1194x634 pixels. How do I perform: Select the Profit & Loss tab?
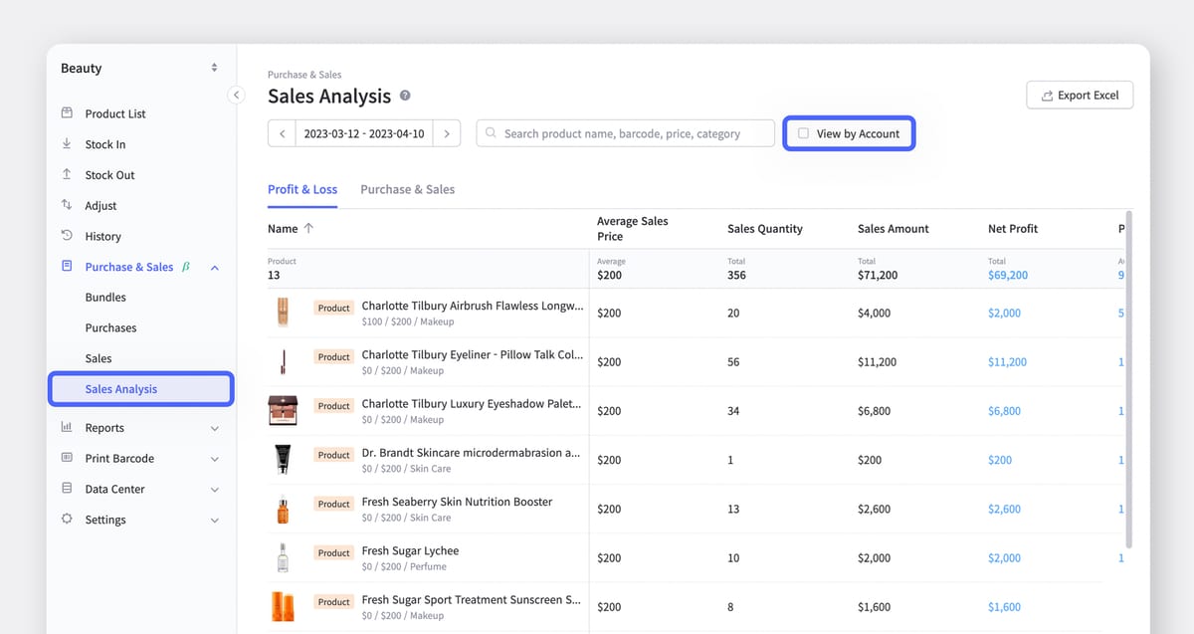pyautogui.click(x=301, y=188)
